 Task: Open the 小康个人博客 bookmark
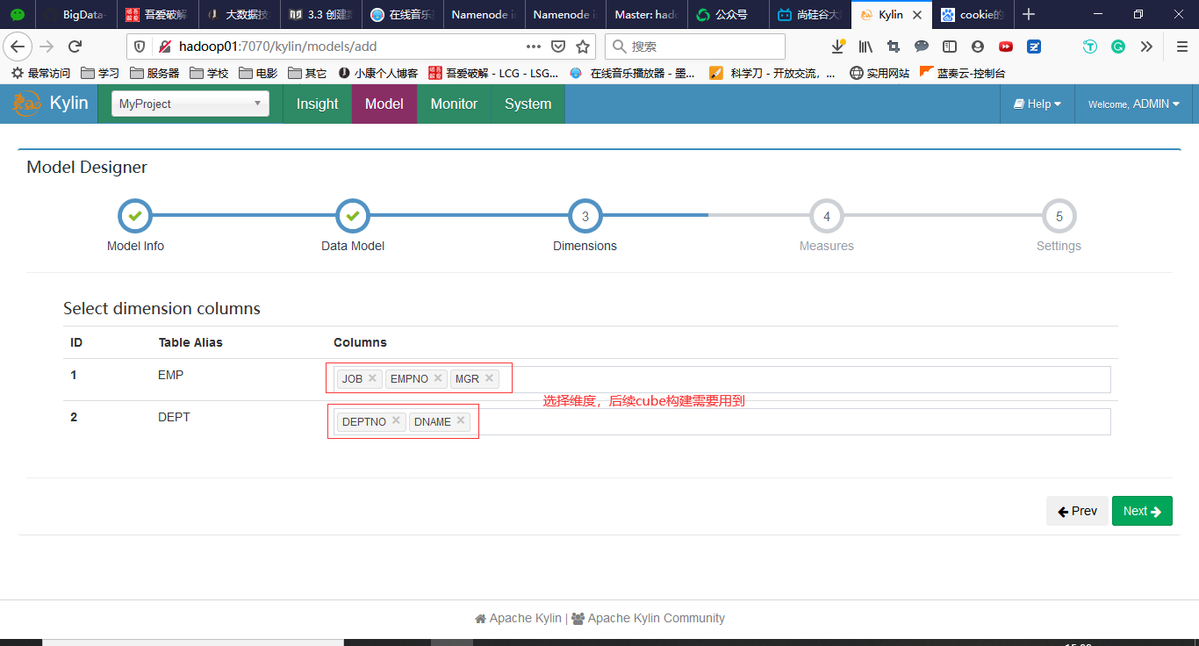click(x=378, y=73)
